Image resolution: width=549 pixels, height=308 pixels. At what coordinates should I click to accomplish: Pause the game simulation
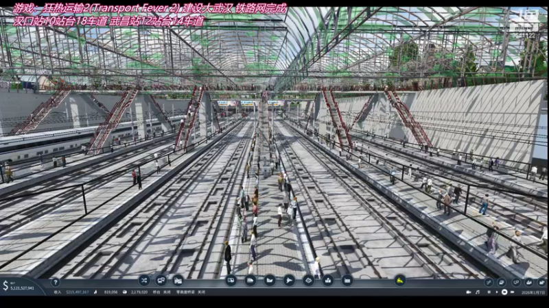point(489,292)
